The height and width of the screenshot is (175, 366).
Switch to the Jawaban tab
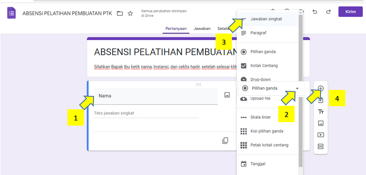pyautogui.click(x=202, y=29)
